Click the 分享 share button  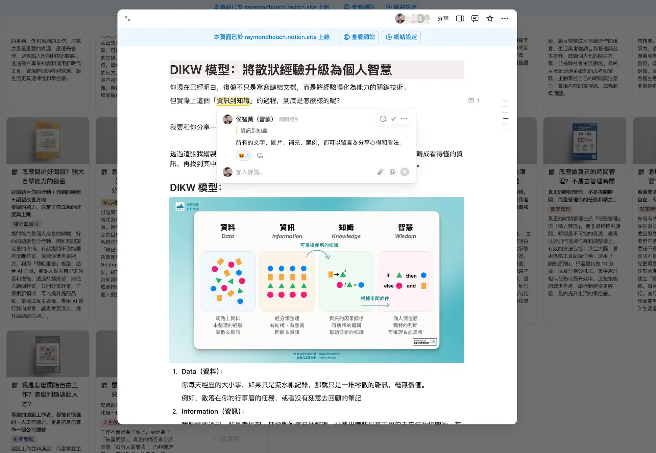coord(443,19)
